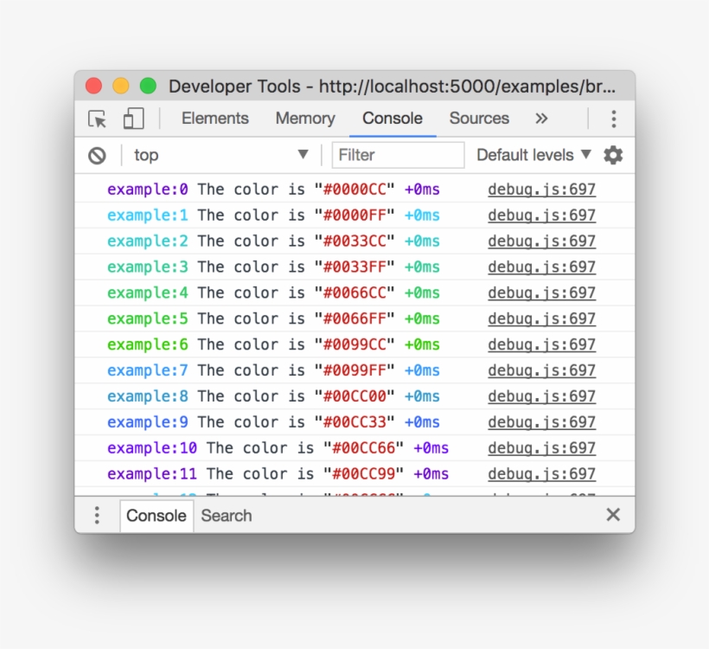Click the Filter input field
Image resolution: width=709 pixels, height=649 pixels.
tap(398, 155)
